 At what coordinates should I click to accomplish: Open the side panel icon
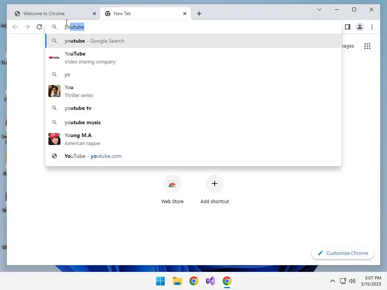tap(348, 27)
